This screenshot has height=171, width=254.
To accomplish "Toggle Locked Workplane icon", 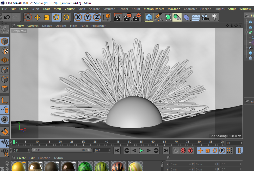I will point(5,143).
